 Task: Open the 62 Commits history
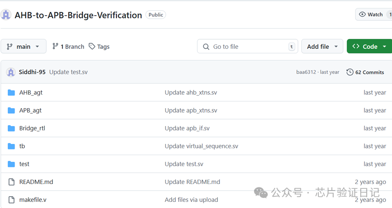coord(365,72)
